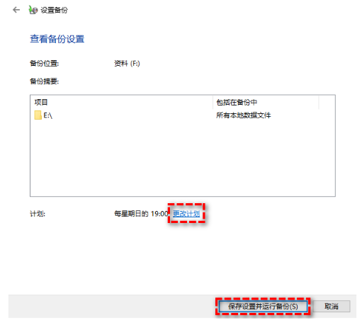
Task: Go back with the arrow icon
Action: tap(16, 10)
